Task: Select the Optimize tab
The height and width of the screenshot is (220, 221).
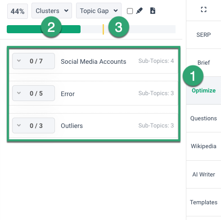Action: 203,91
